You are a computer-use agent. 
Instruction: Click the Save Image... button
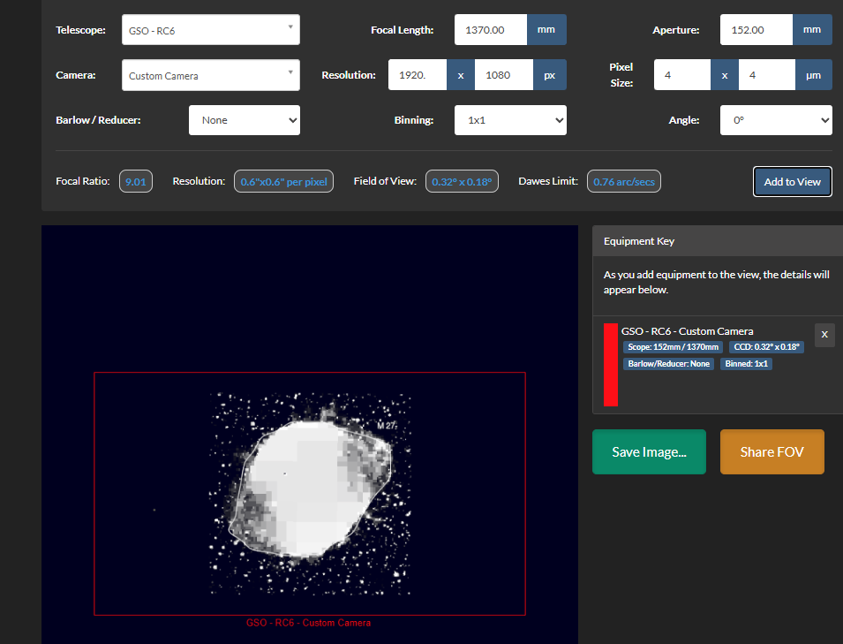tap(649, 452)
